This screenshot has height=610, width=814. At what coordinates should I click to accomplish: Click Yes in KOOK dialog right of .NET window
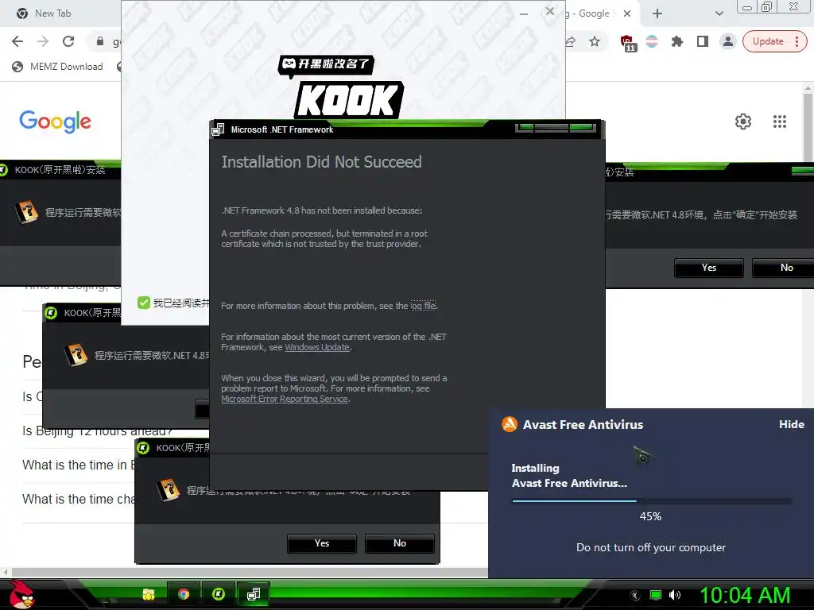[709, 268]
